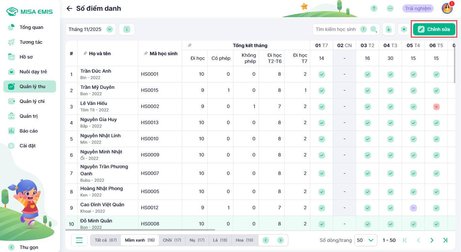Viewport: 461px width, 252px height.
Task: Toggle Trần Đức Anh's attendance on day 01
Action: (x=322, y=74)
